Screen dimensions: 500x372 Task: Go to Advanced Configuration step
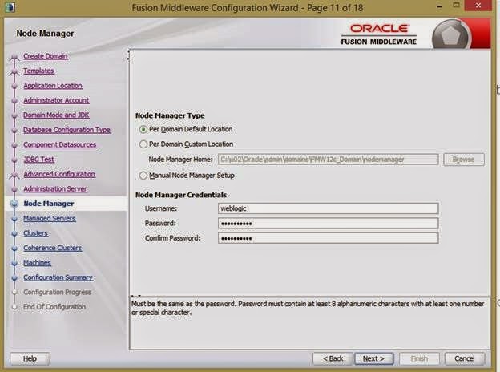pyautogui.click(x=59, y=174)
